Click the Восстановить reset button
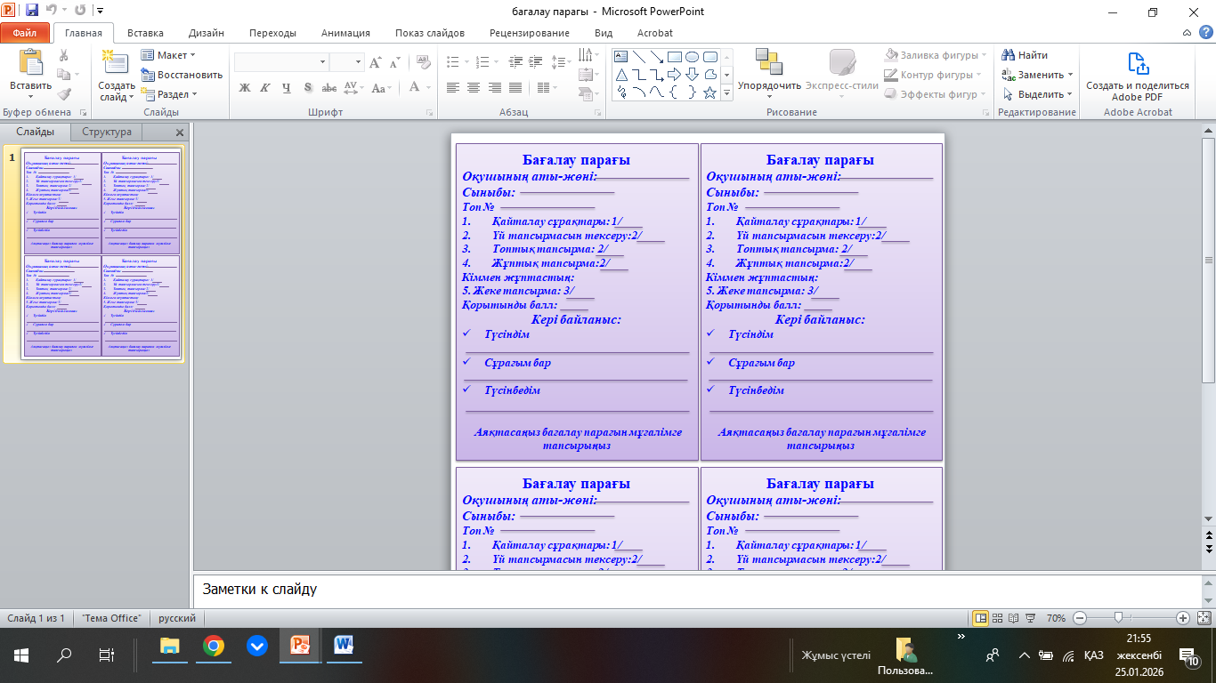1216x683 pixels. pos(182,75)
